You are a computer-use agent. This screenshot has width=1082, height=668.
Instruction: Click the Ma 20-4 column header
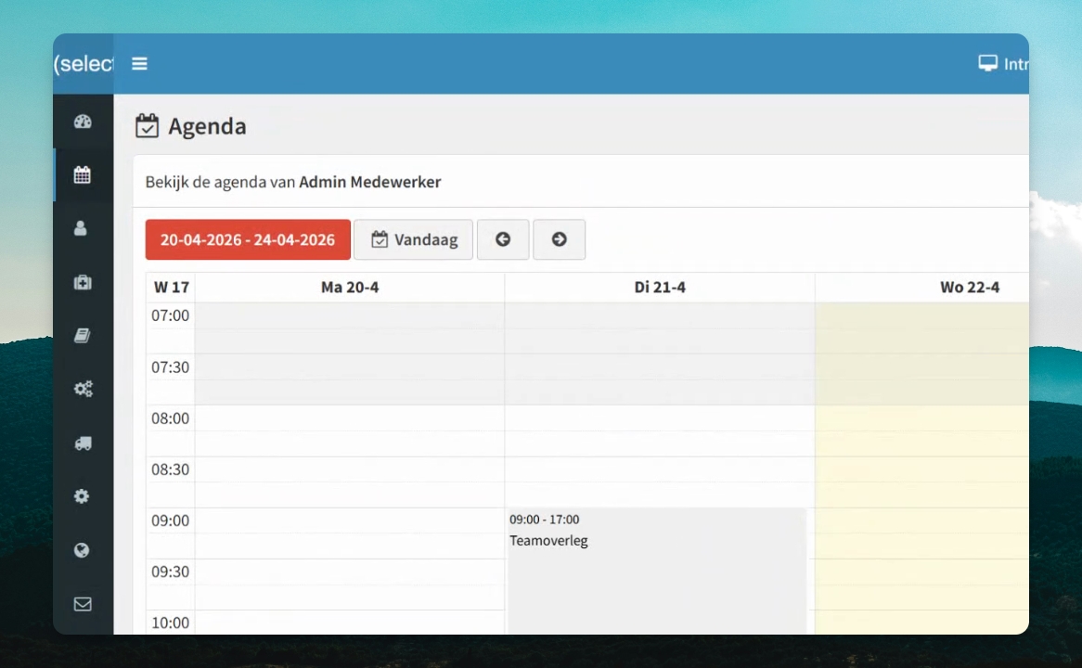click(x=350, y=287)
